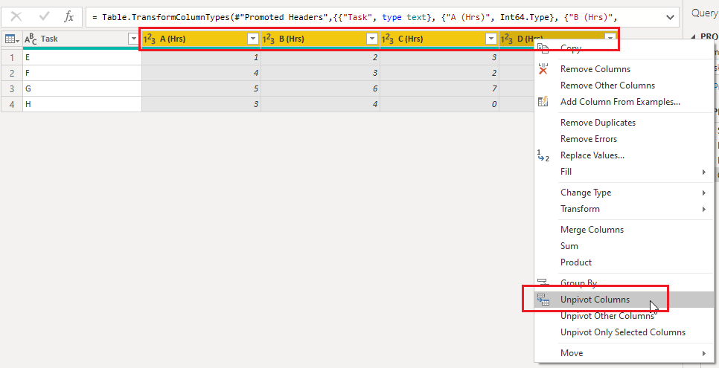Confirm the formula with the checkmark icon
719x368 pixels.
[x=45, y=17]
